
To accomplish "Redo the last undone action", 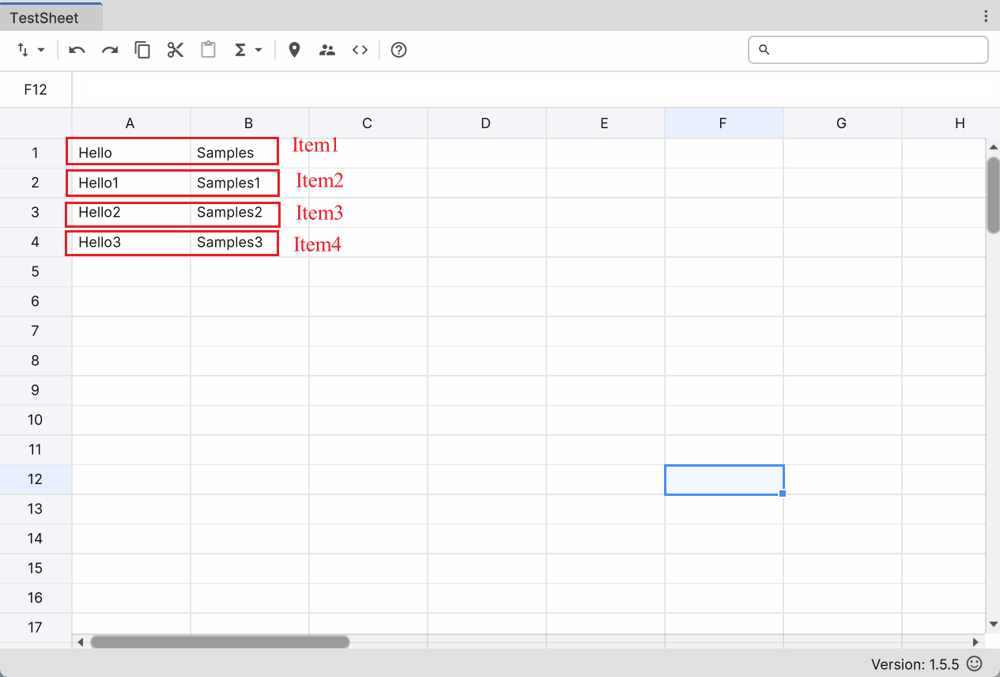I will pos(110,50).
